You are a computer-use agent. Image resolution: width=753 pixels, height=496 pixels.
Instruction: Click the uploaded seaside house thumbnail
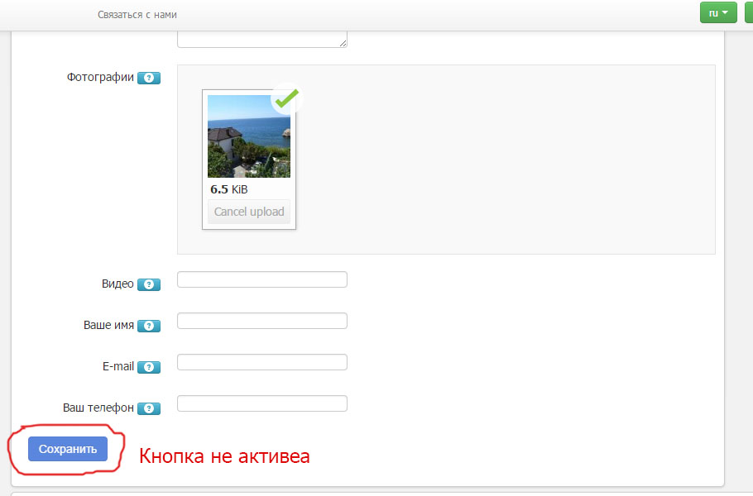point(249,136)
